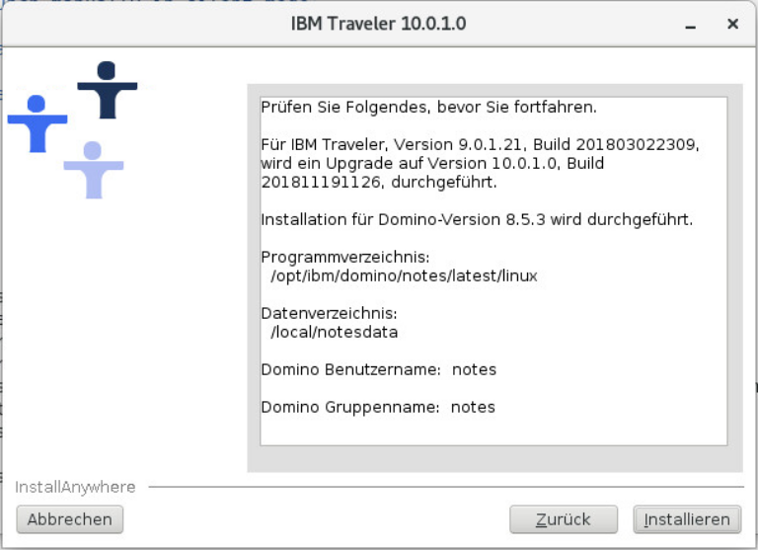The width and height of the screenshot is (758, 550).
Task: Click the 'Version 9.0.1.21, Build 201803022309' line
Action: click(480, 144)
